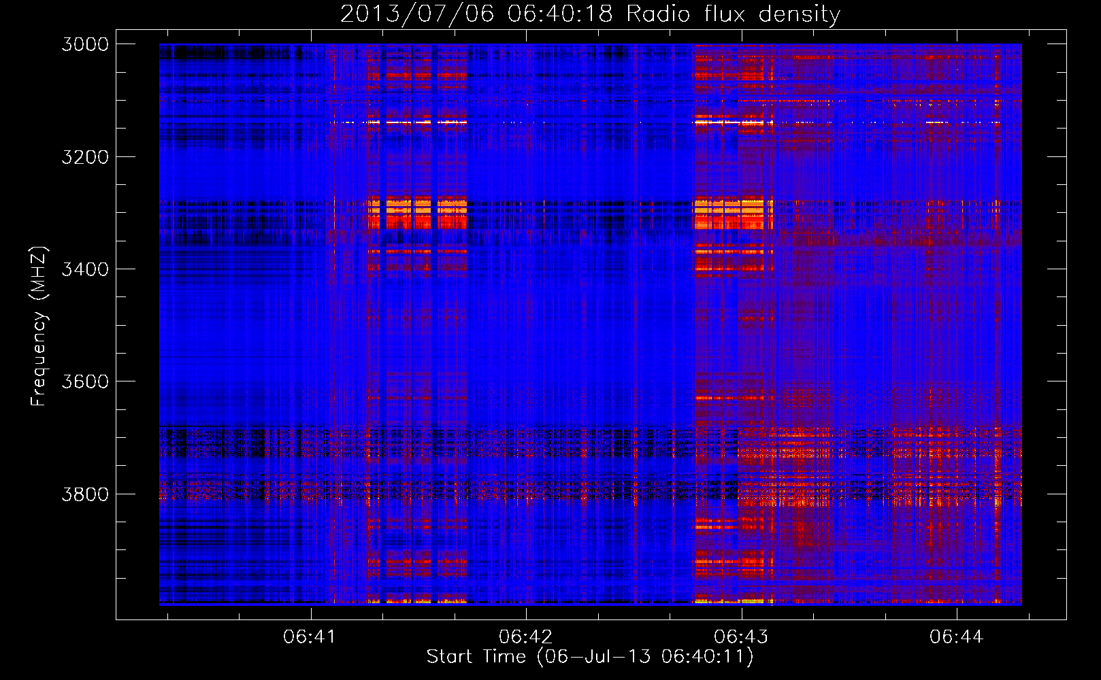The image size is (1101, 680).
Task: Click the 06:41 time tick label
Action: pos(310,636)
